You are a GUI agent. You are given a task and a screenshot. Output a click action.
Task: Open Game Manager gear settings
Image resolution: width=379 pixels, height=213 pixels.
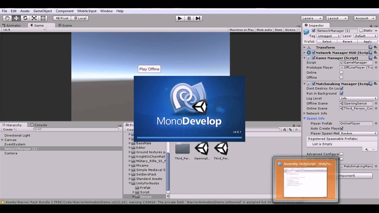[375, 58]
